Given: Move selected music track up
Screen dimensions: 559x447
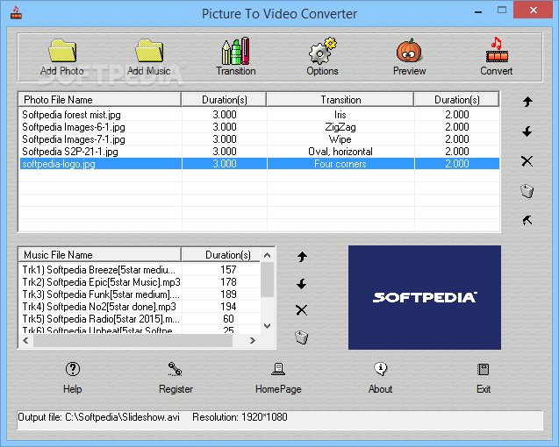Looking at the screenshot, I should coord(302,257).
